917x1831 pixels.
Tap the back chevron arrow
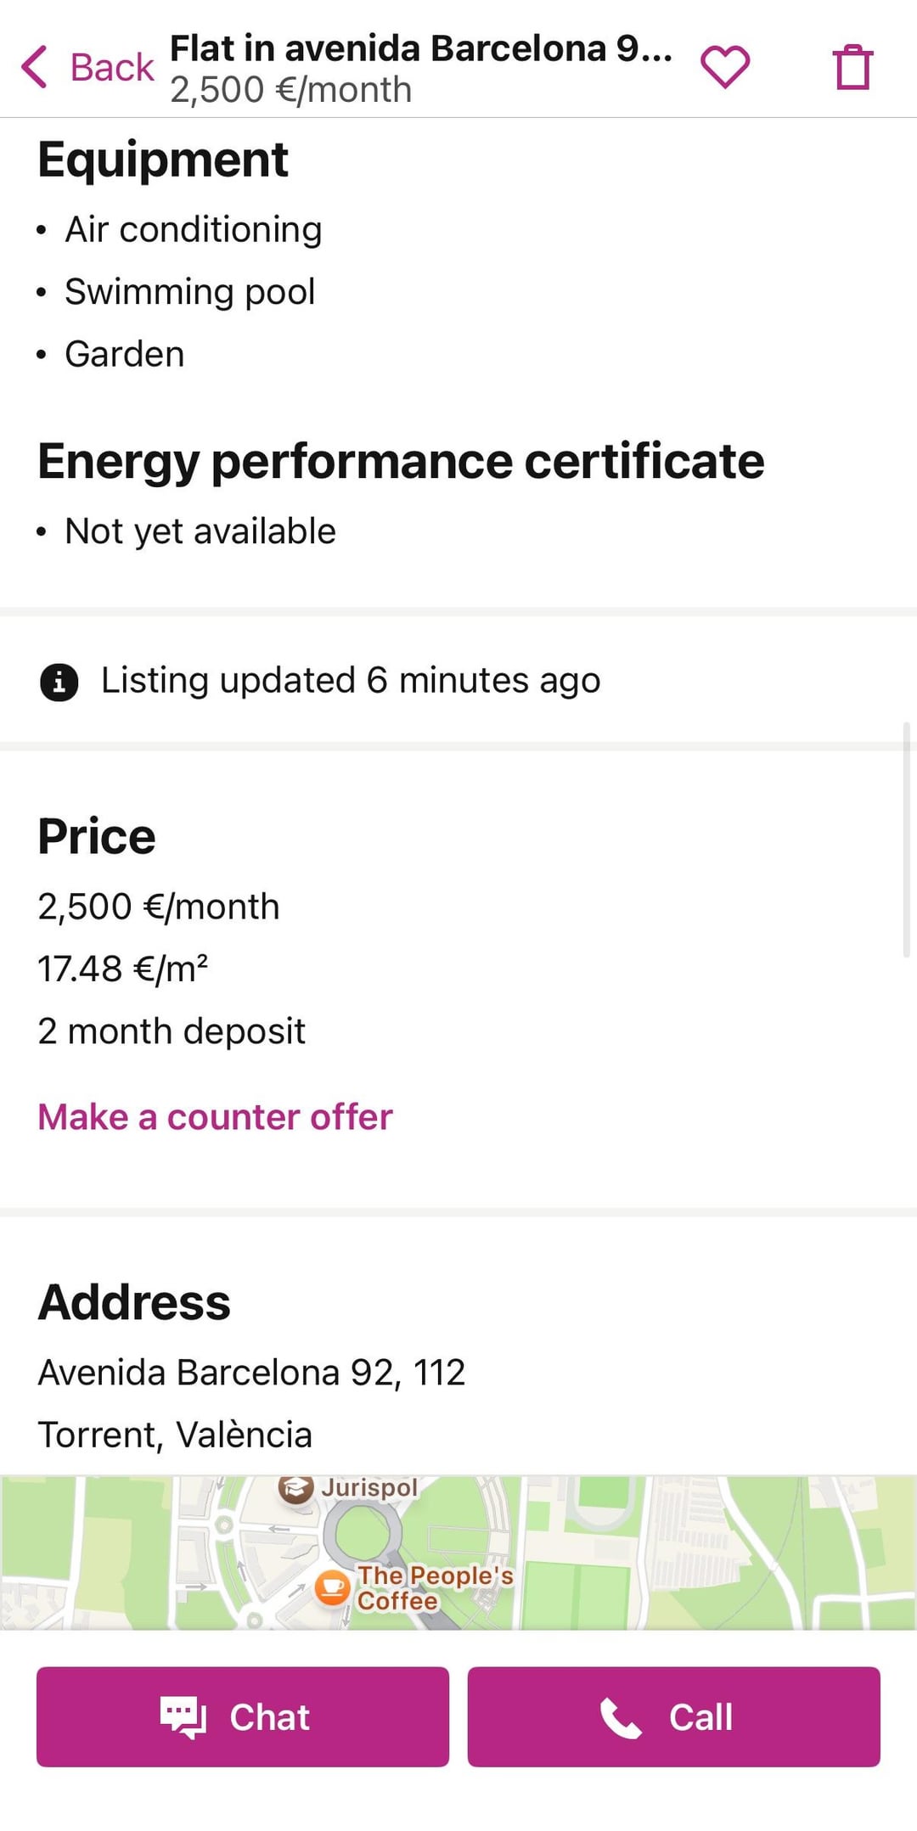click(34, 67)
